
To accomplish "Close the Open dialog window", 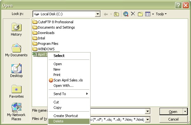I will tap(186, 5).
